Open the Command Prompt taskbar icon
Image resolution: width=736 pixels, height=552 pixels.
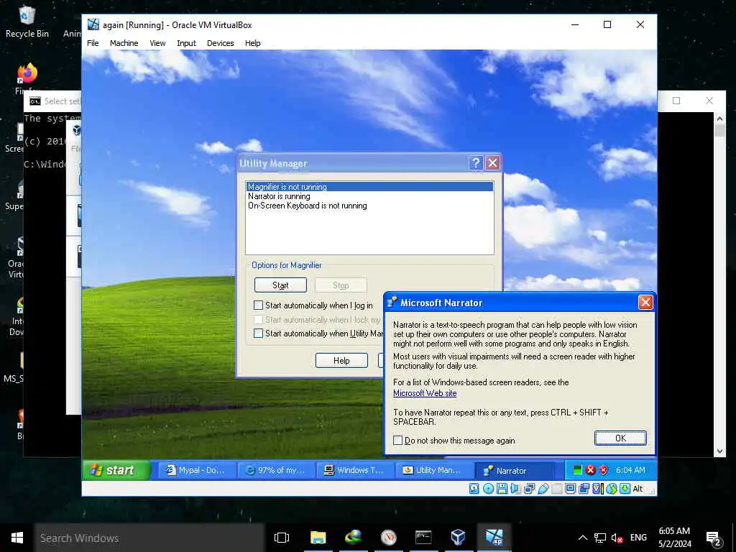coord(423,538)
